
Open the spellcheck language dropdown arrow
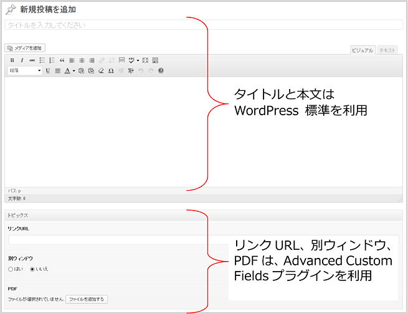137,60
